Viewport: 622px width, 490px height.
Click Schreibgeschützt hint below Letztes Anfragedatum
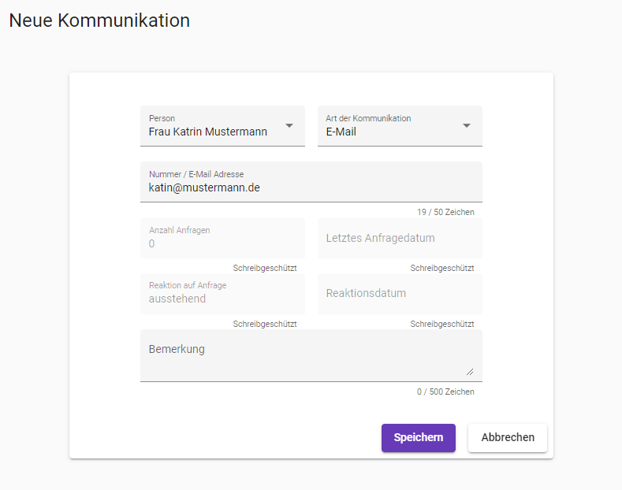[442, 269]
